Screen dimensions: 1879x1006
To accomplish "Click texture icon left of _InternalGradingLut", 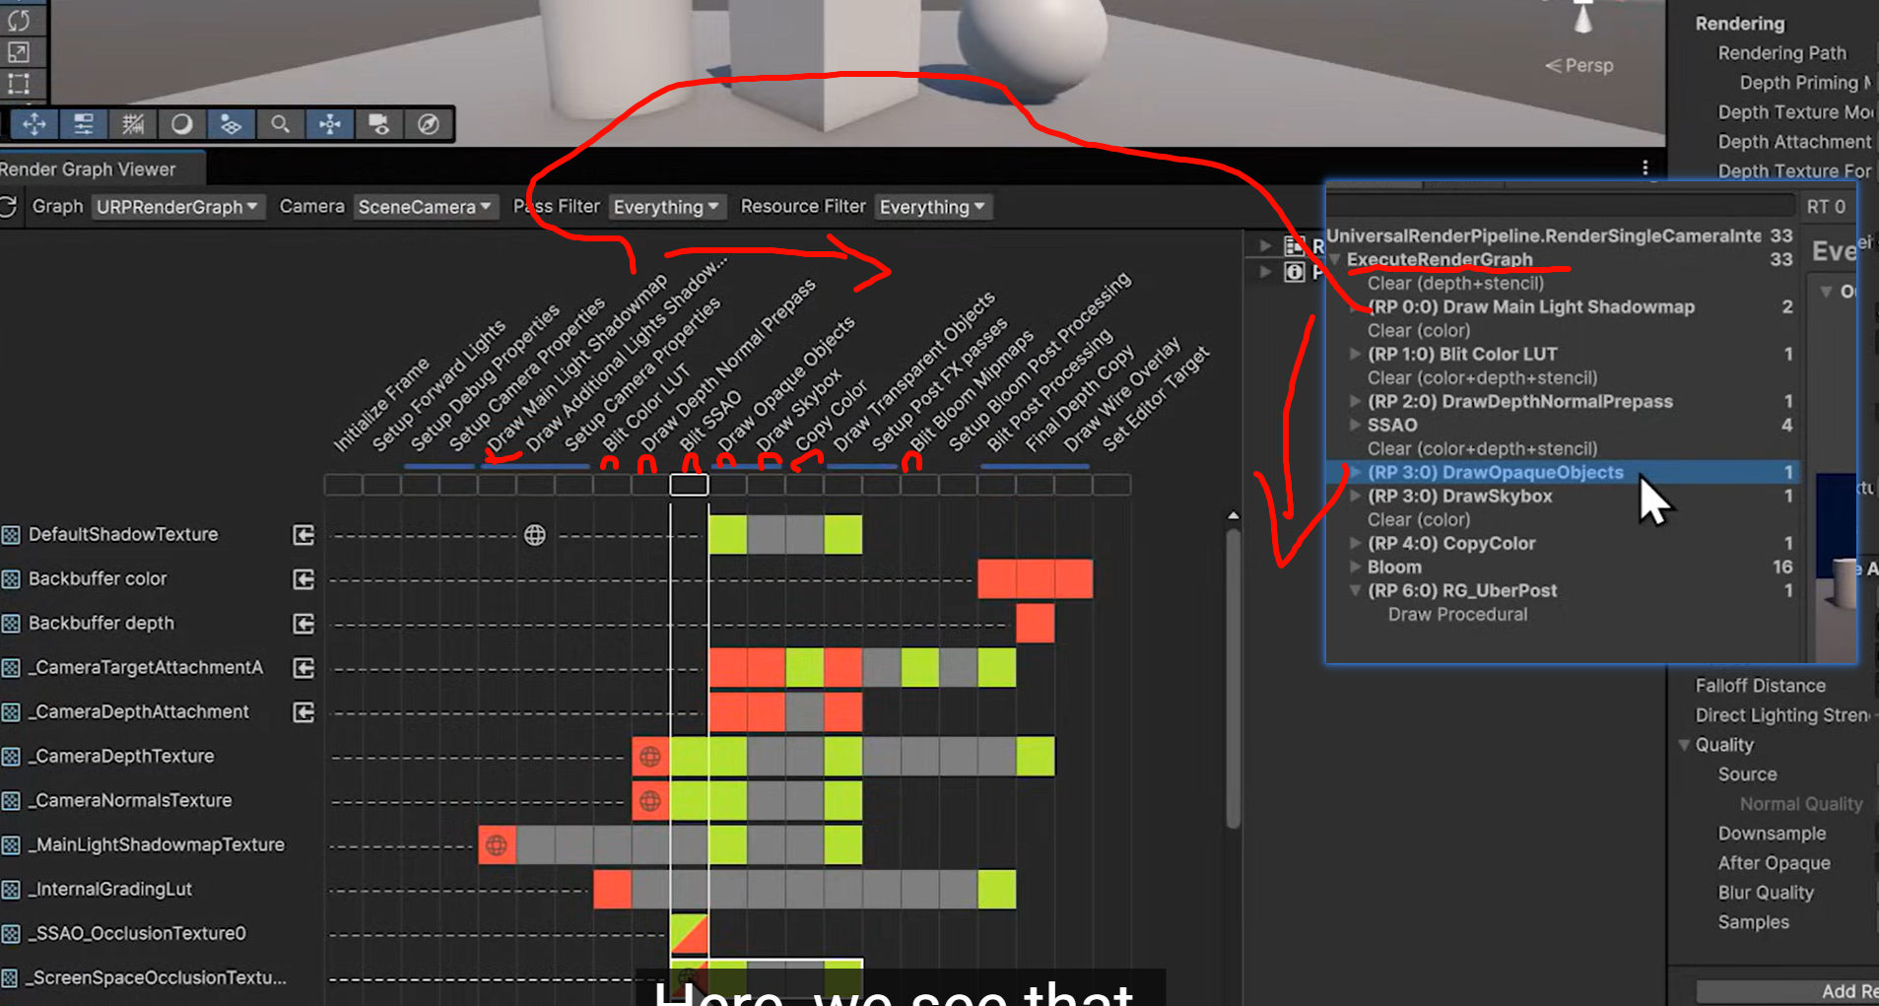I will click(11, 890).
